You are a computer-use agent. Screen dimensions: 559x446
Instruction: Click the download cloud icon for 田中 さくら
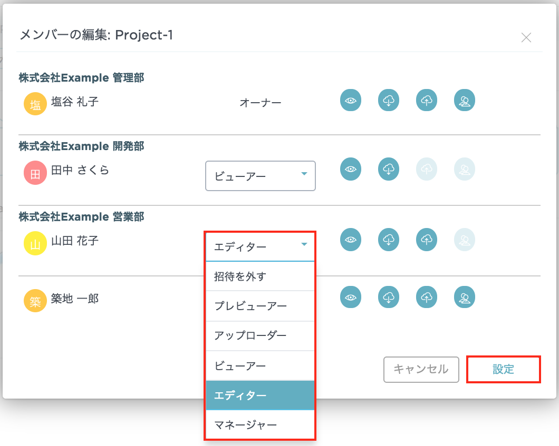pos(388,170)
